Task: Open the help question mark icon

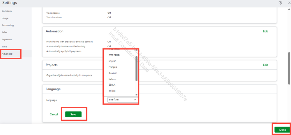Action: [x=281, y=3]
